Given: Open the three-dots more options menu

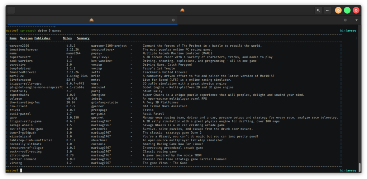Looking at the screenshot, I should (327, 10).
